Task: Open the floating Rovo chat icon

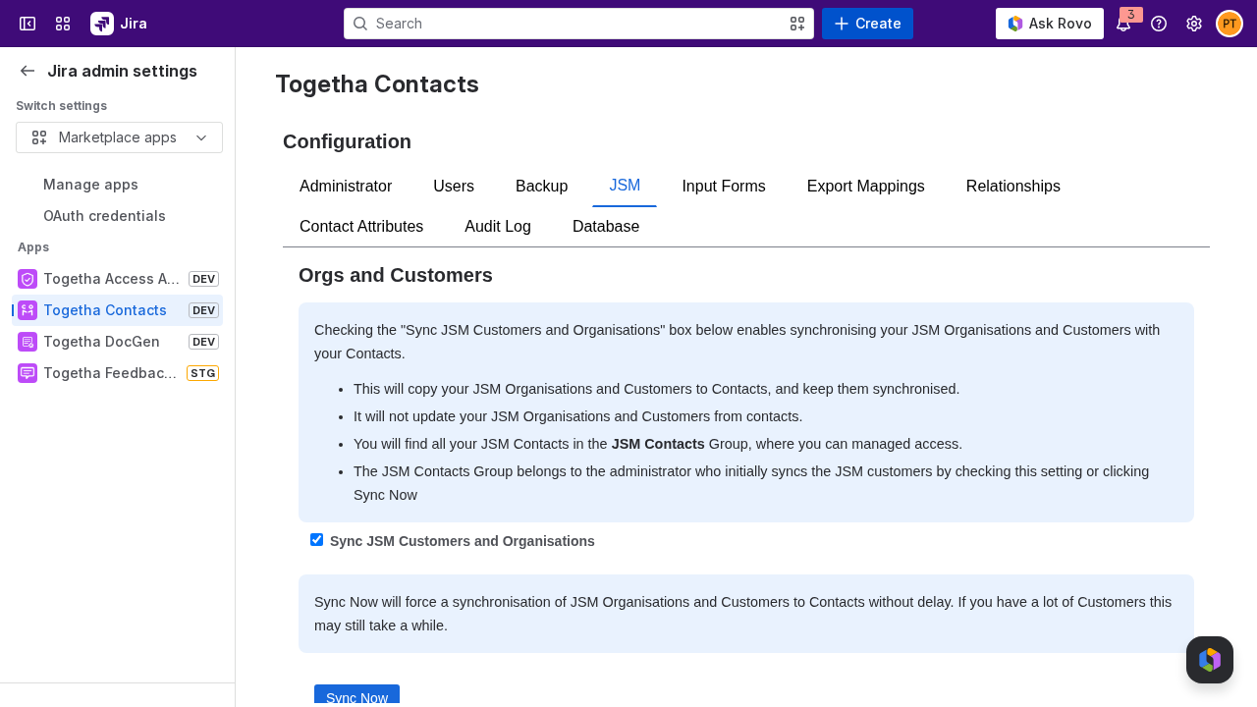Action: click(x=1210, y=660)
